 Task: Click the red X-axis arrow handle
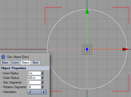pos(125,49)
